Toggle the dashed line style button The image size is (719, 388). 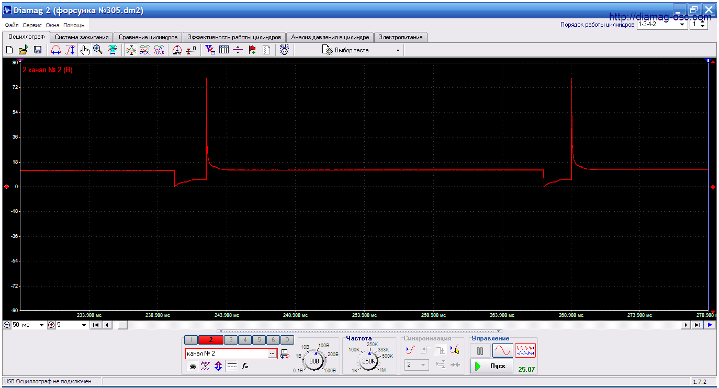point(232,366)
